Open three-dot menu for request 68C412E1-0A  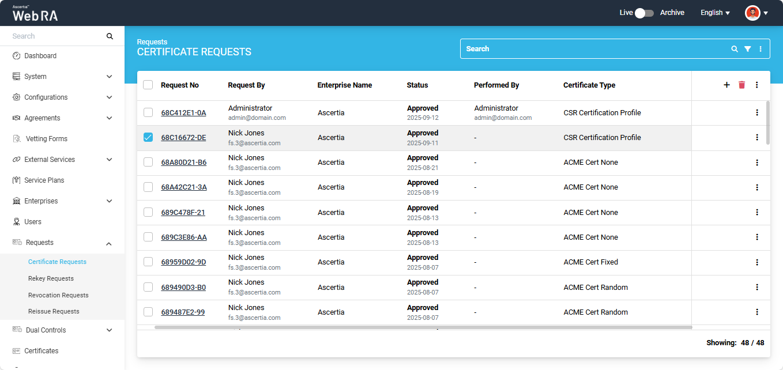tap(756, 113)
